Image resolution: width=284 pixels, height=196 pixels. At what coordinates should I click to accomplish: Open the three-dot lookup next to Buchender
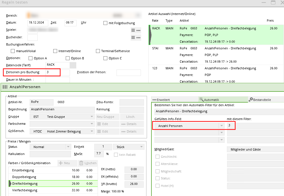point(138,37)
